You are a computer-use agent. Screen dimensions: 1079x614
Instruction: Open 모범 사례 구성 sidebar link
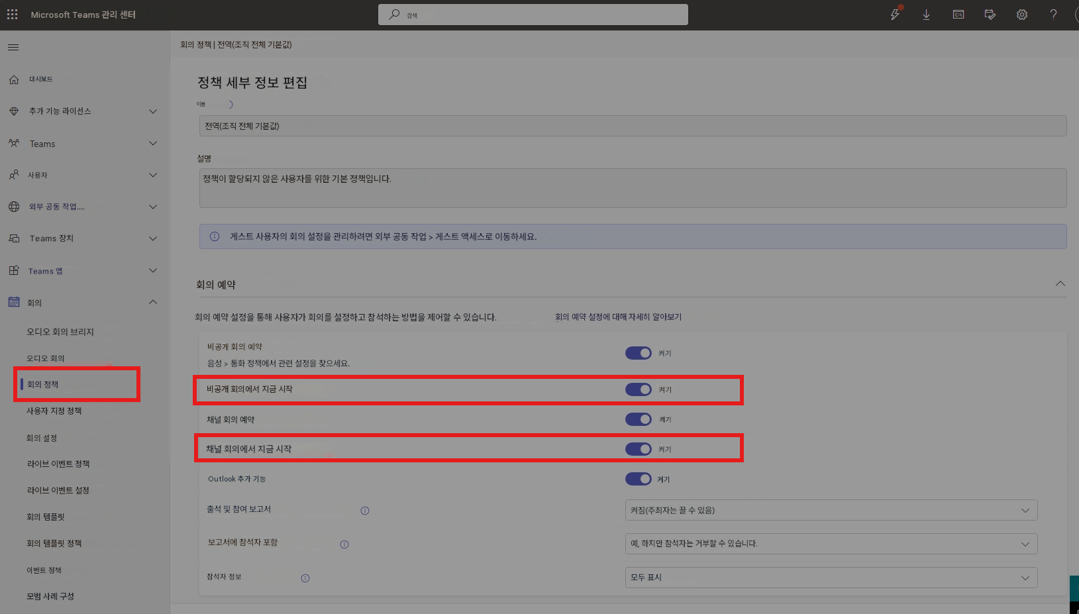(50, 596)
